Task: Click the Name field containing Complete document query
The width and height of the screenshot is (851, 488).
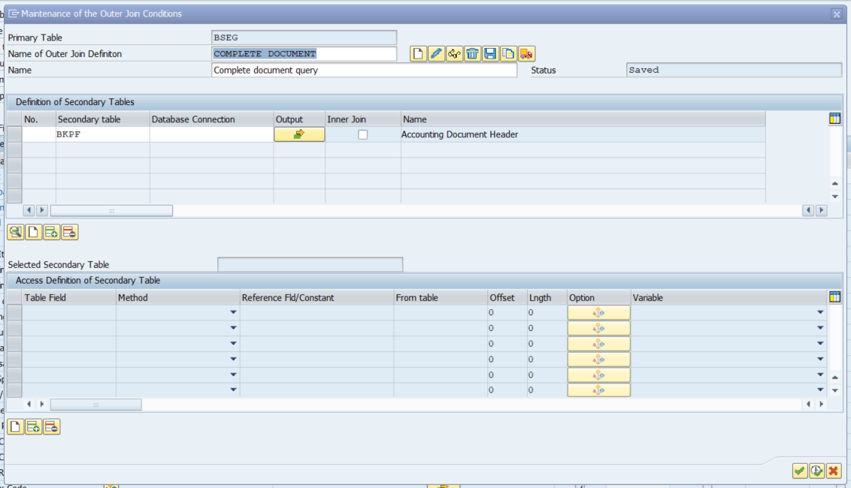Action: (x=365, y=70)
